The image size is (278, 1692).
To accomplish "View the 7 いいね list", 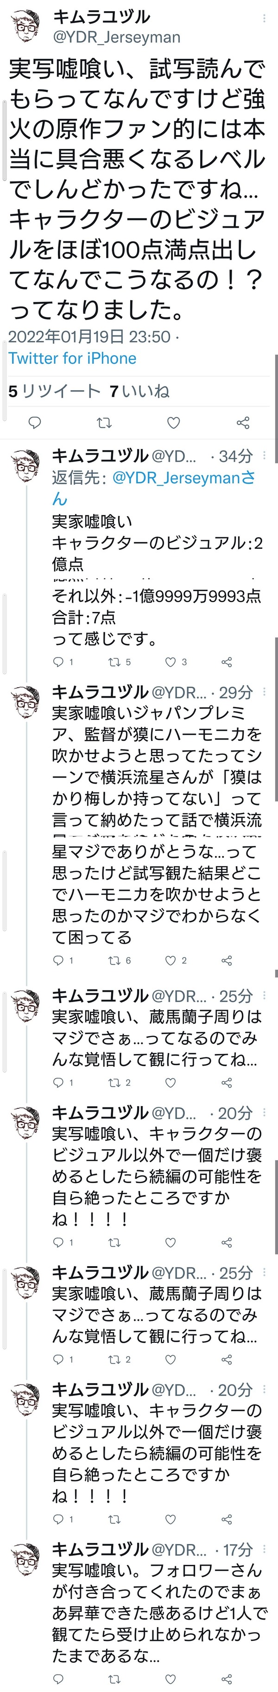I will (x=139, y=392).
